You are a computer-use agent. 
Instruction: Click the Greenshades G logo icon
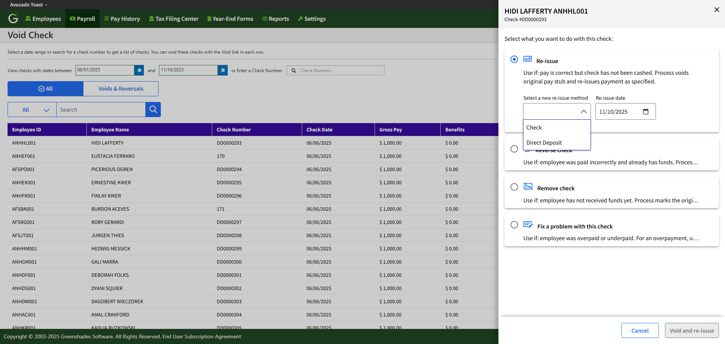tap(13, 19)
